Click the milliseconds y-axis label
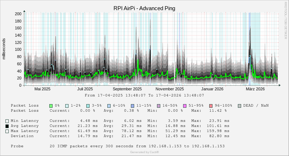 click(4, 49)
